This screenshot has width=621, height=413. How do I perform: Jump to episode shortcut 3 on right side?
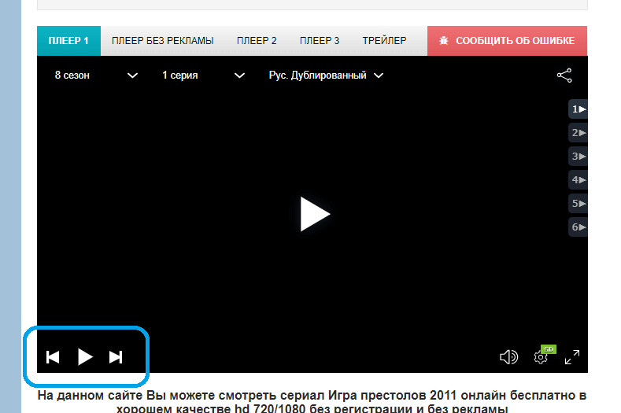(x=578, y=157)
